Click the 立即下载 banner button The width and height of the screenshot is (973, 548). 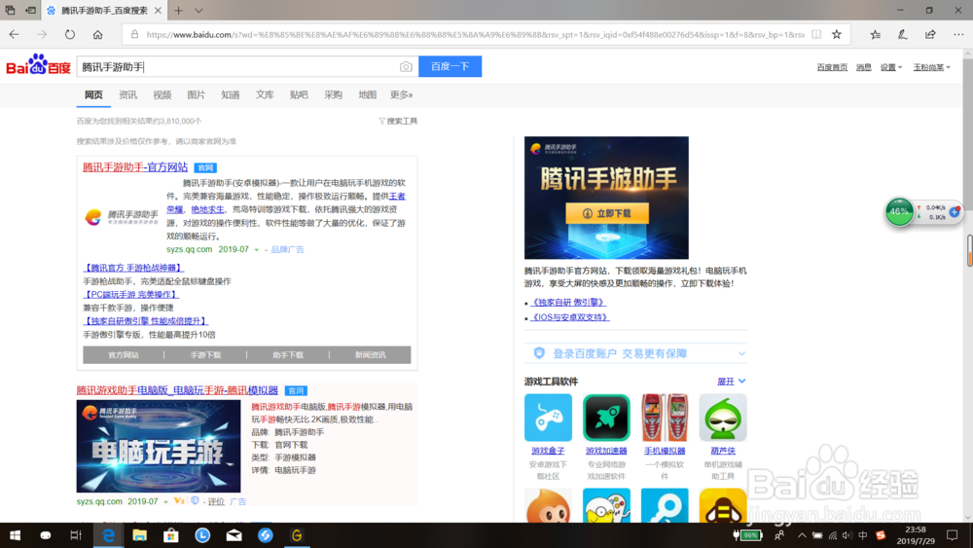click(x=606, y=213)
